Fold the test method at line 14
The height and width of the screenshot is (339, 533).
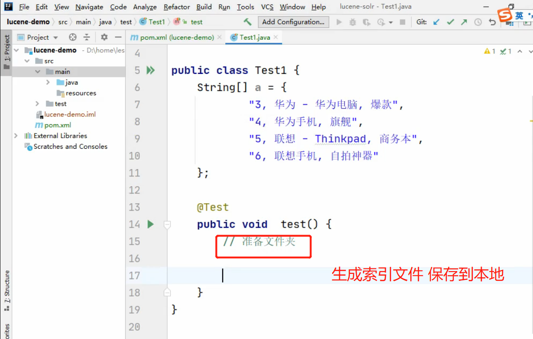coord(167,224)
